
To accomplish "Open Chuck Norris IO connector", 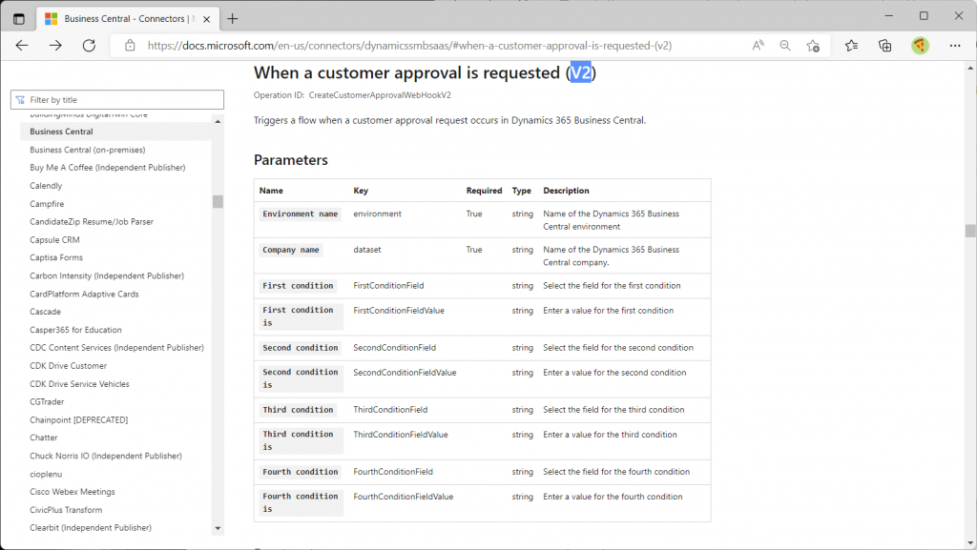I will pos(106,456).
